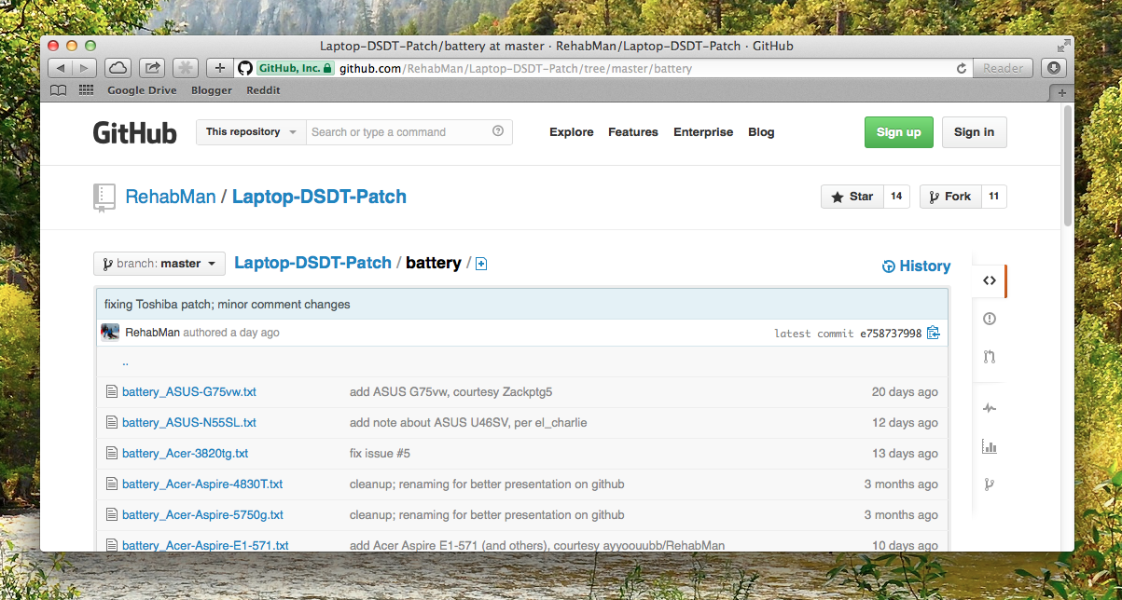Screen dimensions: 1122x600
Task: Fork the repository
Action: [x=949, y=197]
